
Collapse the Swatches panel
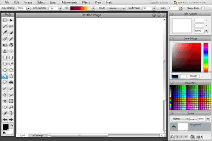coord(172,83)
